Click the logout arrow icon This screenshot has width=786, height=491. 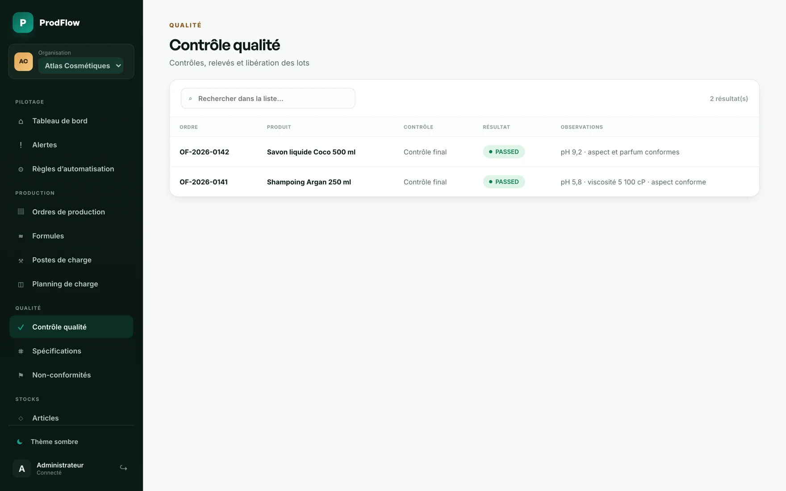[x=124, y=468]
